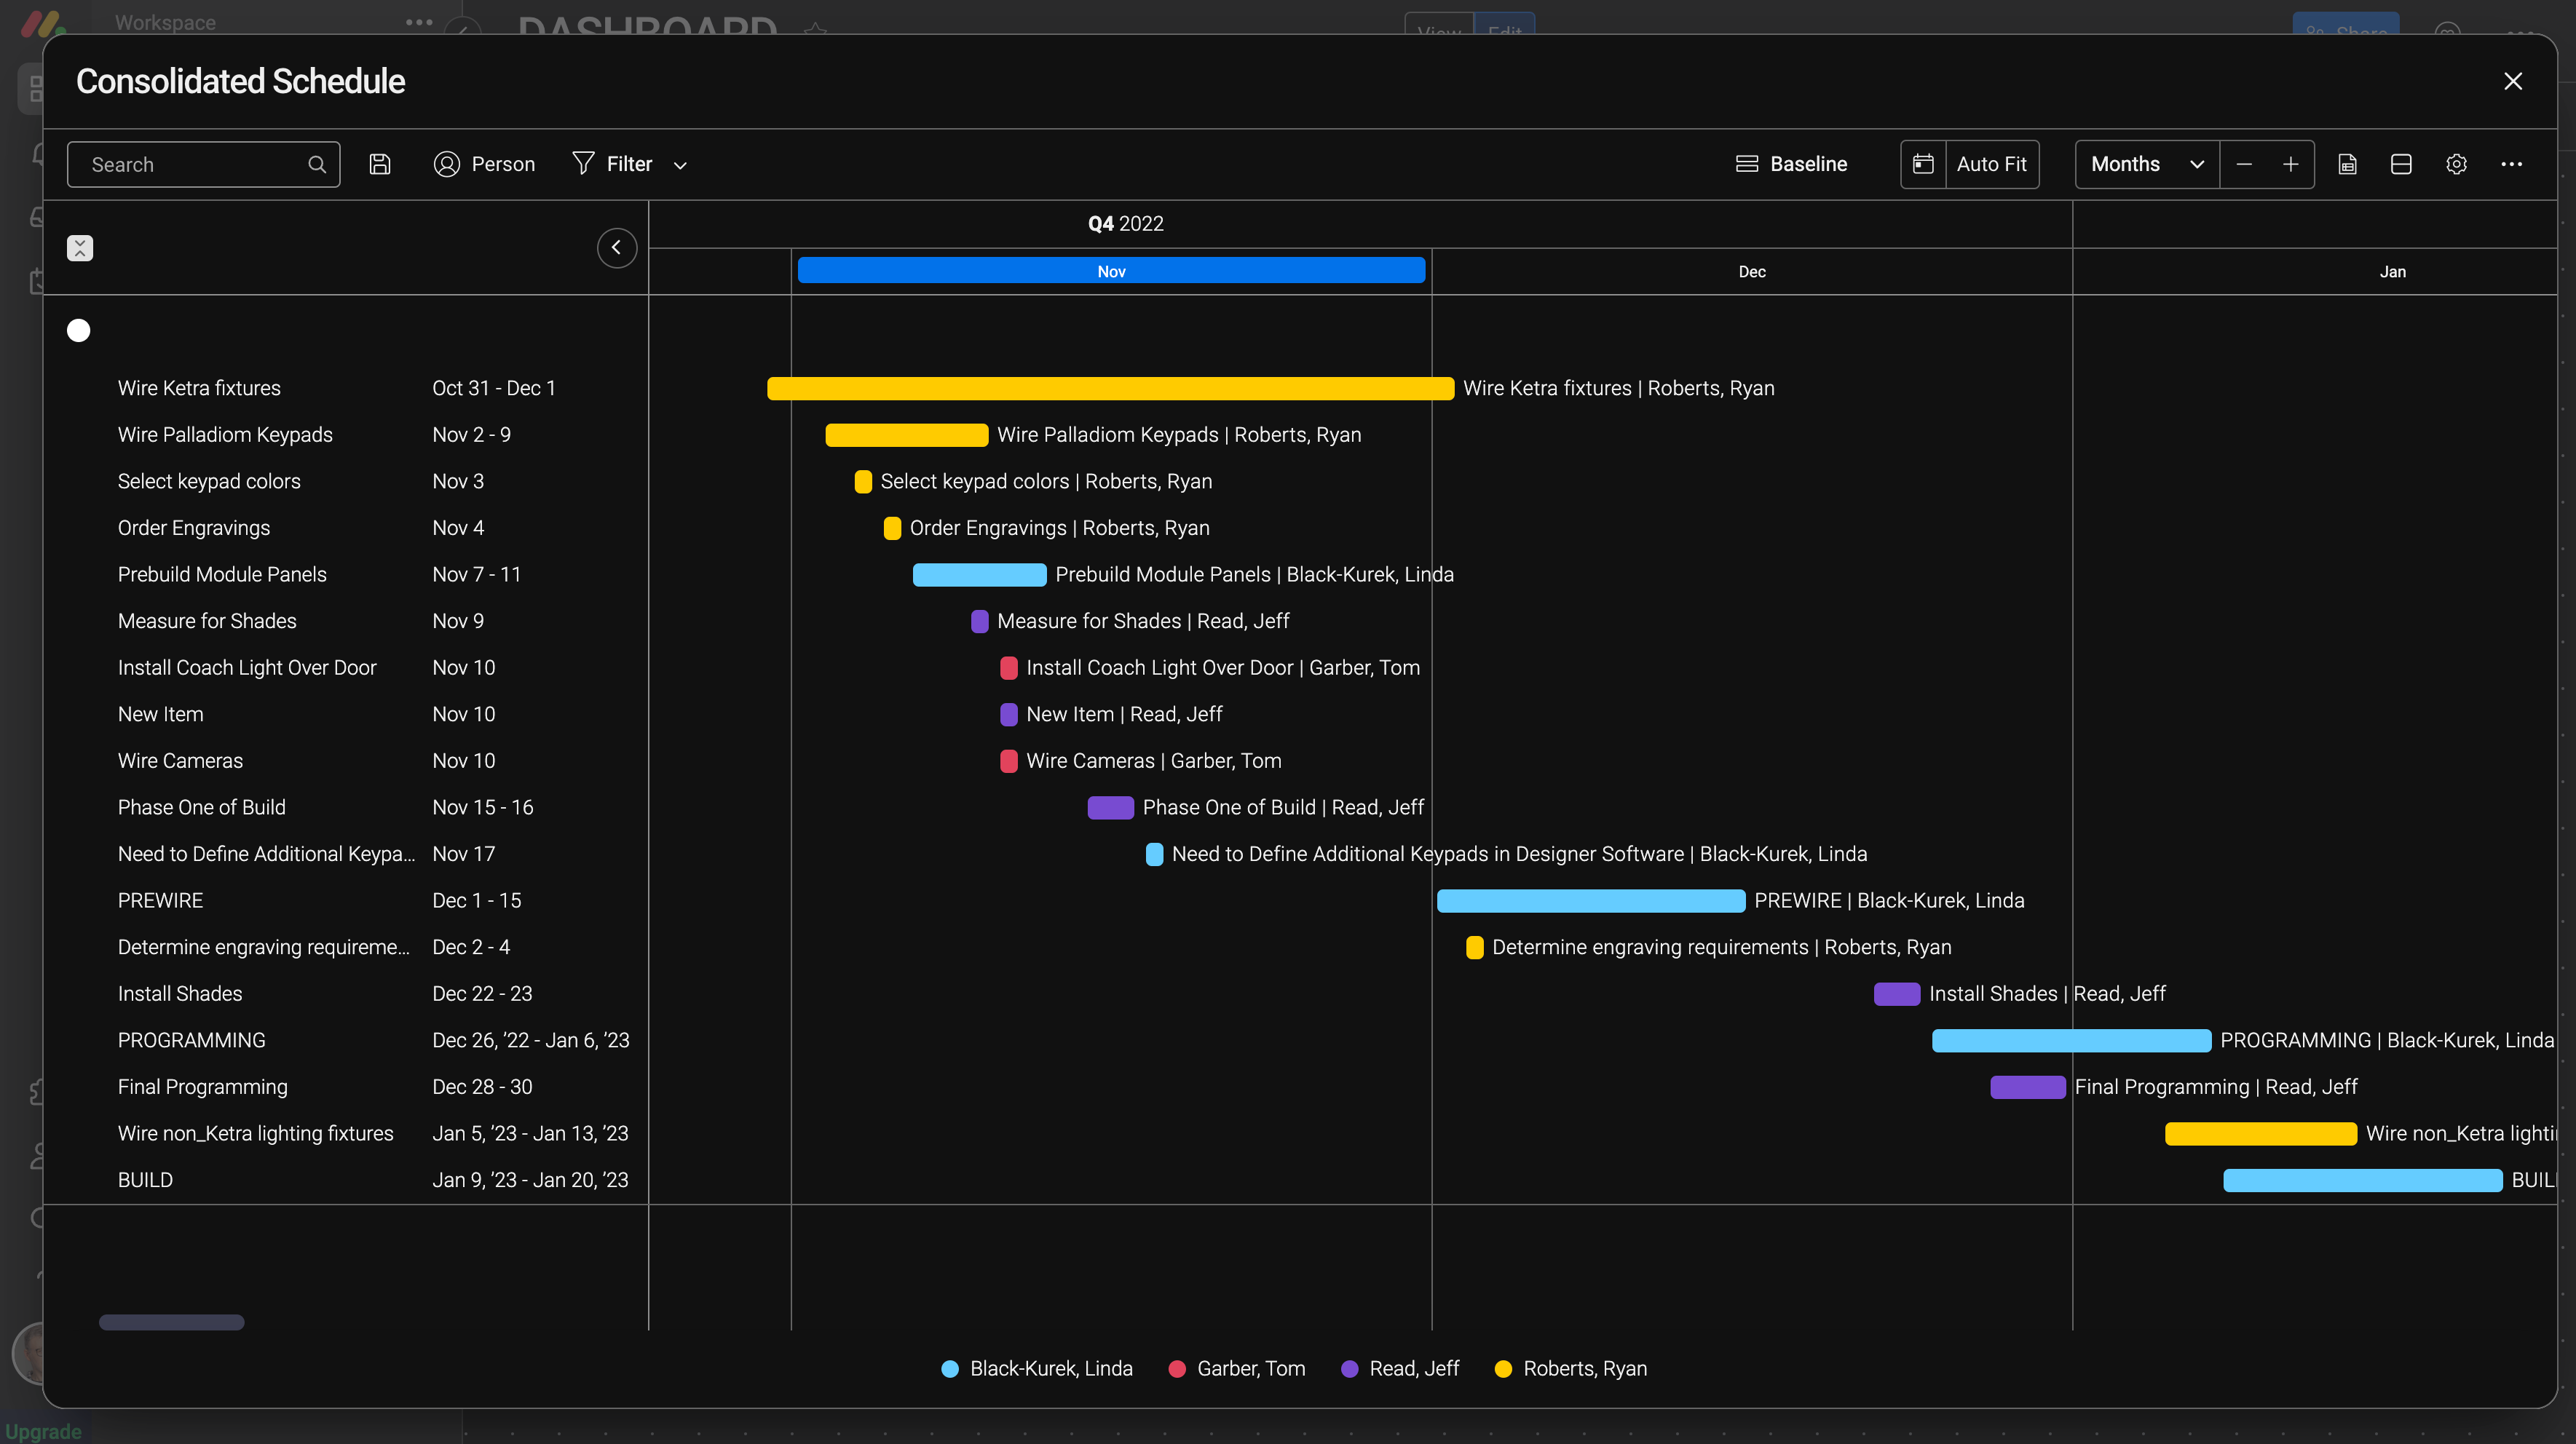
Task: Select the PROGRAMMING blue Gantt bar
Action: pos(2071,1040)
